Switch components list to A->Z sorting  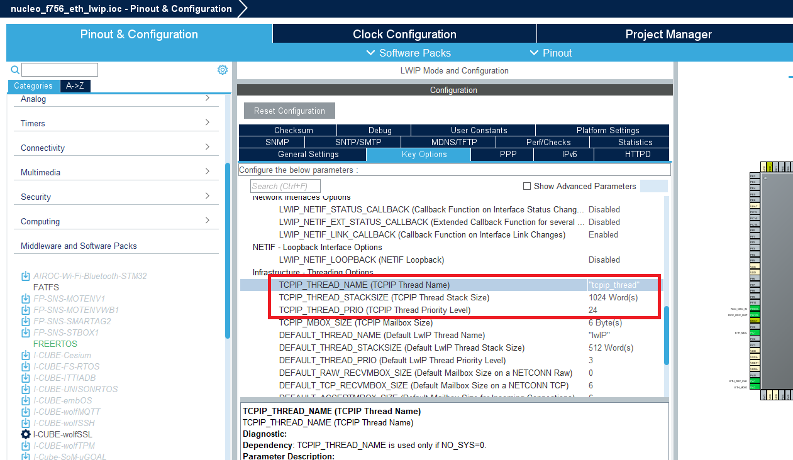pyautogui.click(x=75, y=86)
